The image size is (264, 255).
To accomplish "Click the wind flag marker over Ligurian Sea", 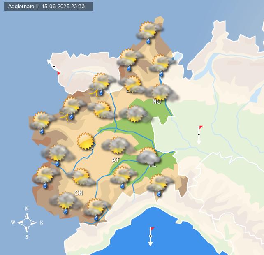I will pyautogui.click(x=151, y=236).
